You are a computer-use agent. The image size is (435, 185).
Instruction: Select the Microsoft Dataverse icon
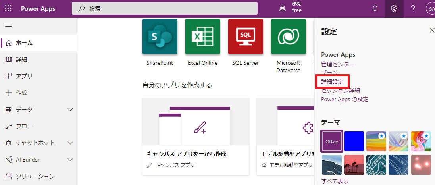[x=288, y=37]
